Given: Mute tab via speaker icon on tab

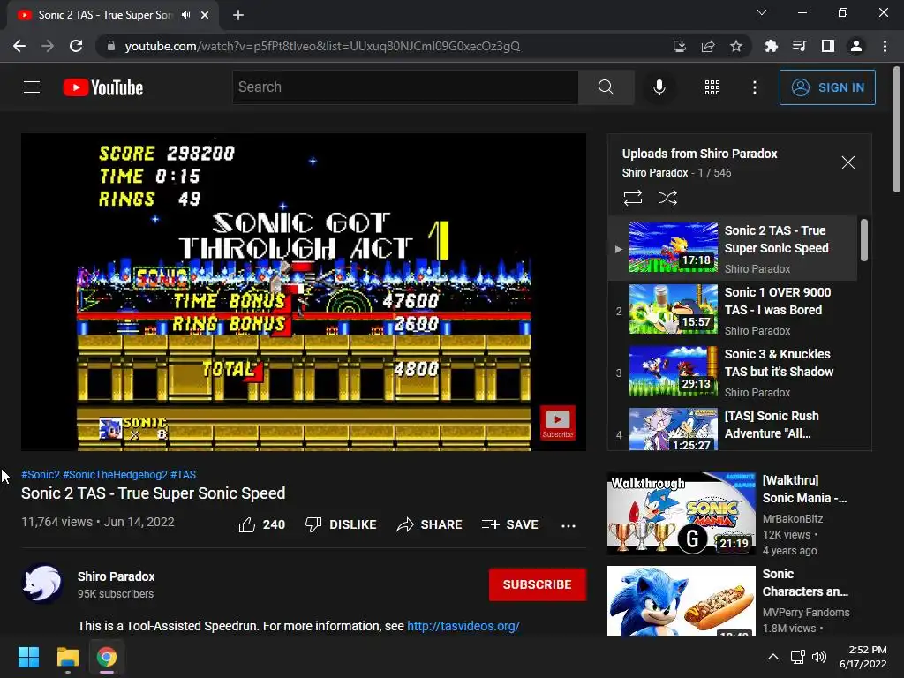Looking at the screenshot, I should [x=185, y=15].
